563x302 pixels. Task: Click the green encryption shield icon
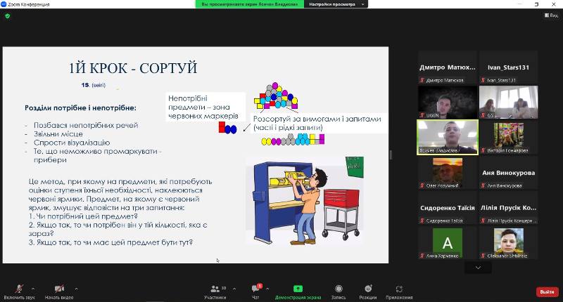pos(8,16)
